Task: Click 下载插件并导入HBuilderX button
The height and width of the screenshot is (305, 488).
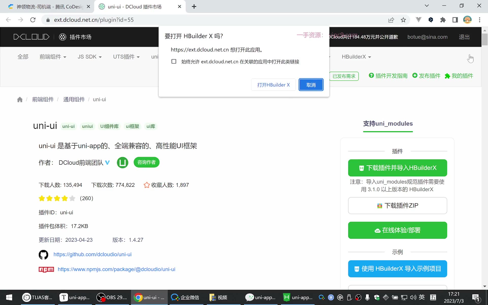Action: click(x=398, y=168)
